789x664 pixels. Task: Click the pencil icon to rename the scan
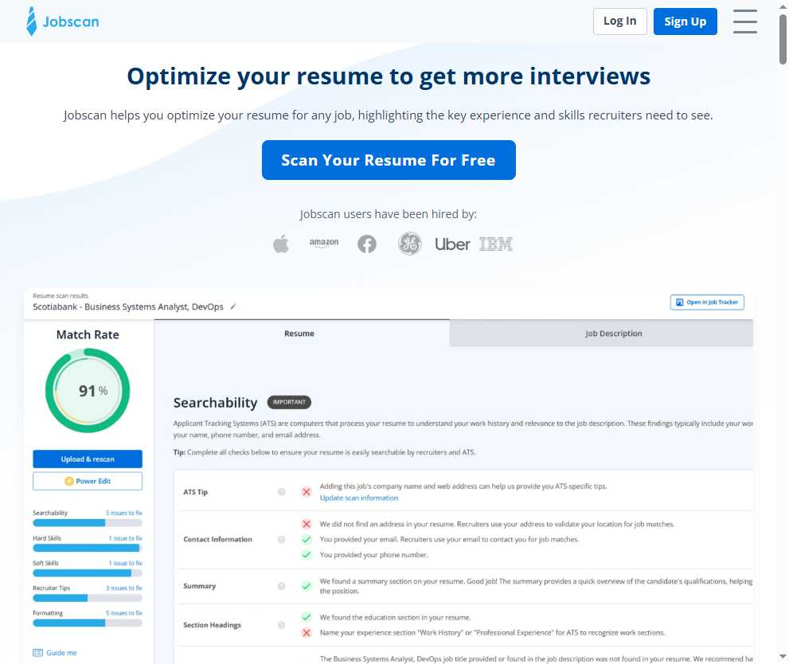[233, 306]
